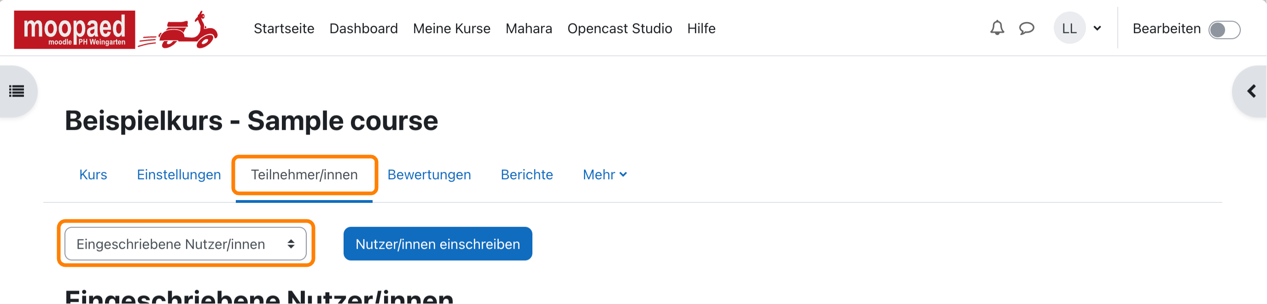Click the LL user avatar
Image resolution: width=1267 pixels, height=304 pixels.
1069,29
